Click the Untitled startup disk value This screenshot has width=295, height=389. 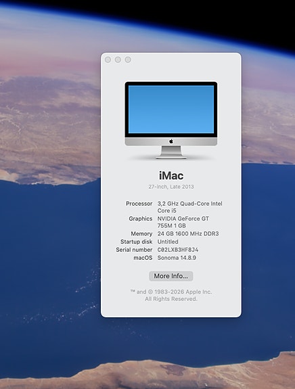pos(168,242)
